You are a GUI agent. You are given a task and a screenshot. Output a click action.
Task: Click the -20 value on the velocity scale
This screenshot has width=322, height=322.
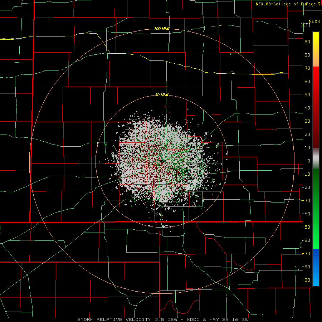(306, 187)
